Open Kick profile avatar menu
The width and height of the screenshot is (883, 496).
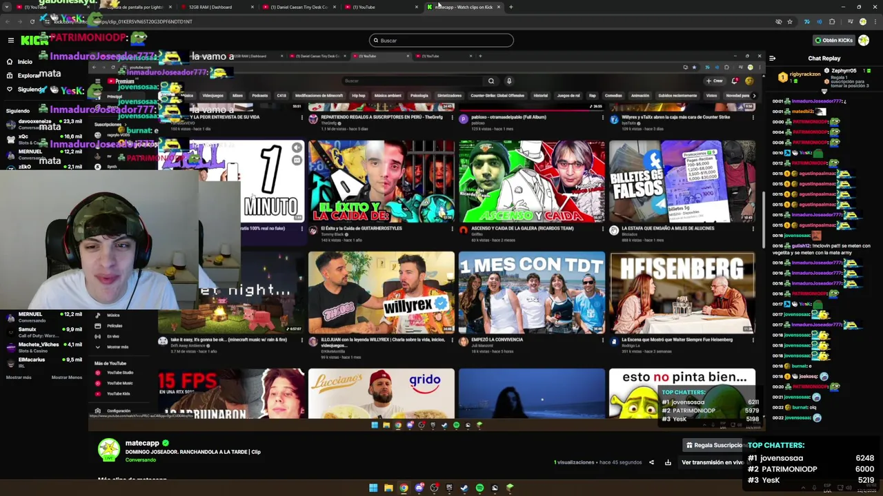tap(864, 41)
